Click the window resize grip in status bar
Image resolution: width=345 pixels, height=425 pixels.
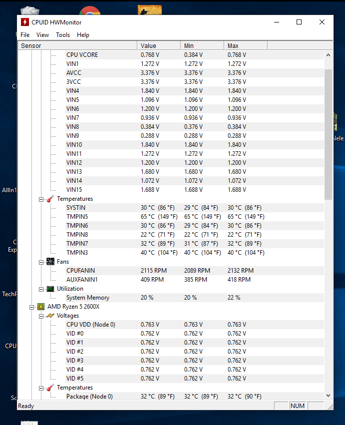pos(330,407)
